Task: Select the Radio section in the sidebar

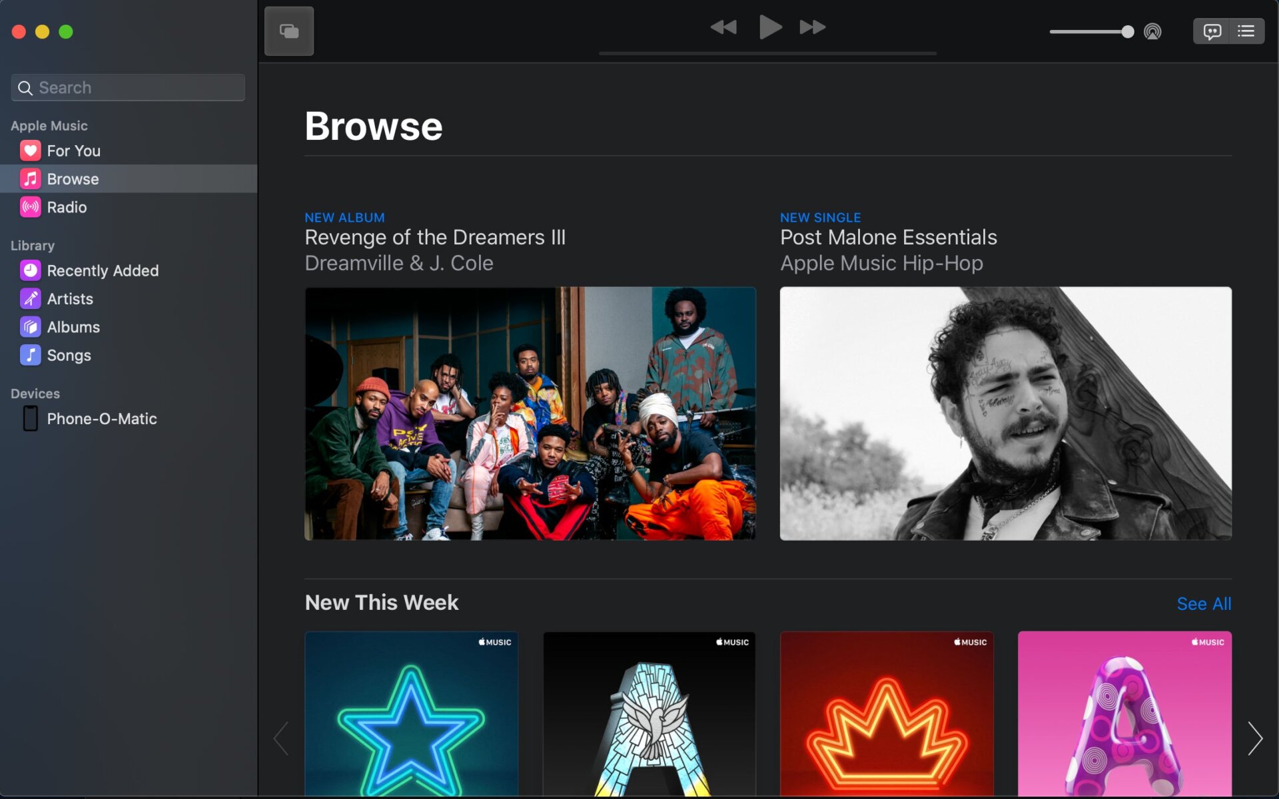Action: click(66, 207)
